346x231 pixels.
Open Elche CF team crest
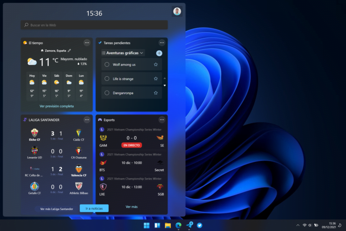34,133
